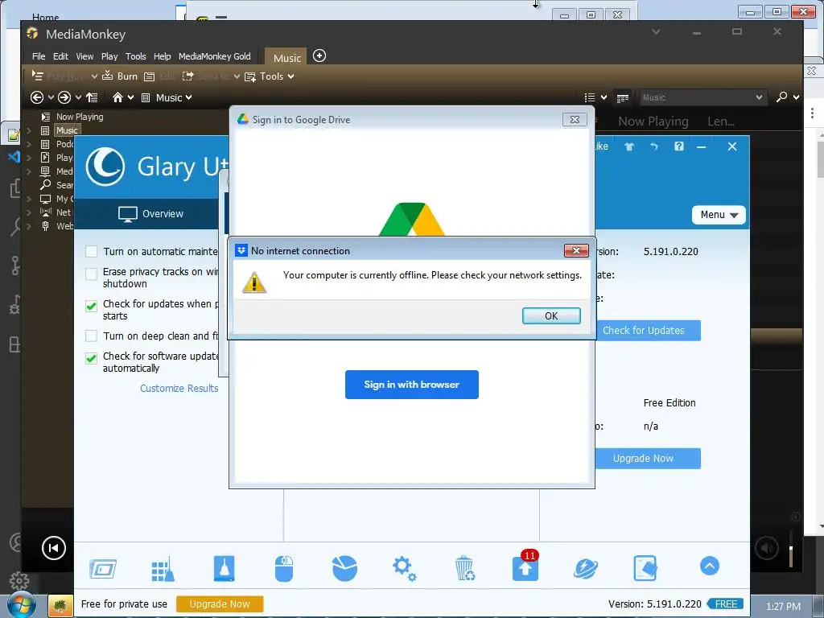Open MediaMonkey View menu
This screenshot has width=824, height=618.
coord(84,56)
